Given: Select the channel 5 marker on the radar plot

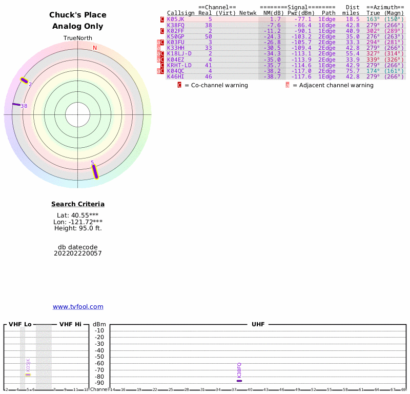Looking at the screenshot, I should coord(95,171).
